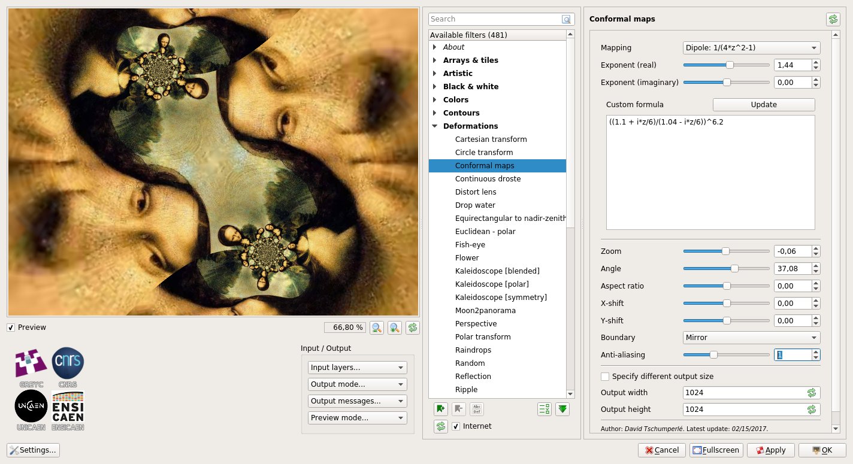
Task: Click the reset parameters icon beside the Conformal maps title
Action: (833, 19)
